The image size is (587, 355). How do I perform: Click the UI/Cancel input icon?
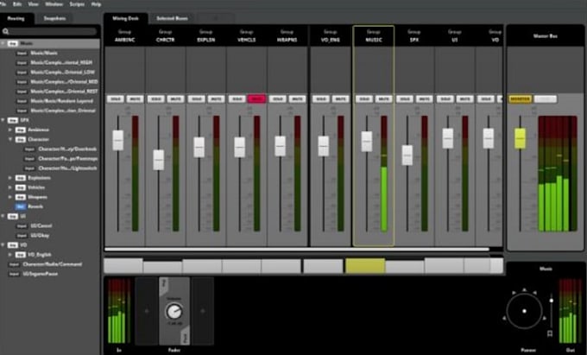tap(22, 225)
